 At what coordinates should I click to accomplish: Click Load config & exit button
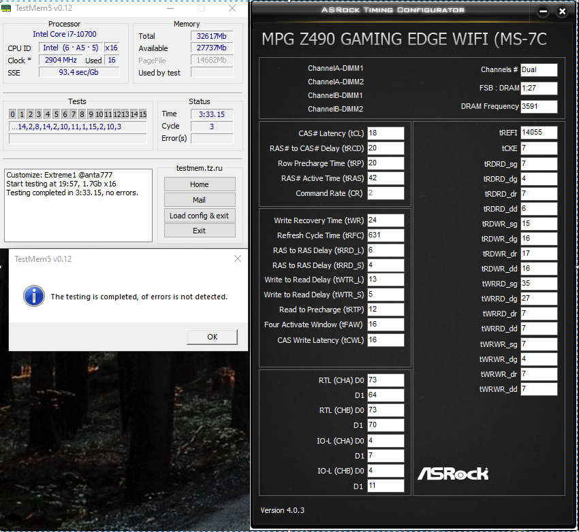[200, 215]
